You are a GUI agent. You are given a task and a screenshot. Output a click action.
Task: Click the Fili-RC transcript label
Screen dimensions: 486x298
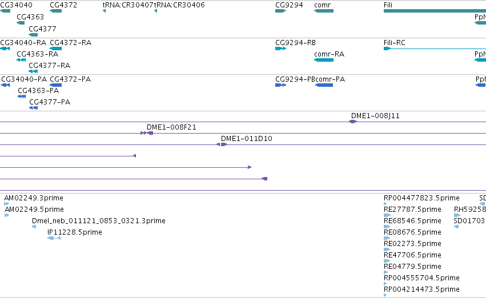click(394, 42)
